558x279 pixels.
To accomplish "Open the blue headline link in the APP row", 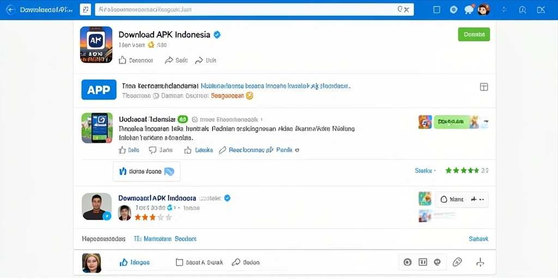I will point(276,86).
